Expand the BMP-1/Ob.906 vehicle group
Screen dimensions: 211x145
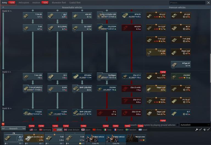point(82,89)
